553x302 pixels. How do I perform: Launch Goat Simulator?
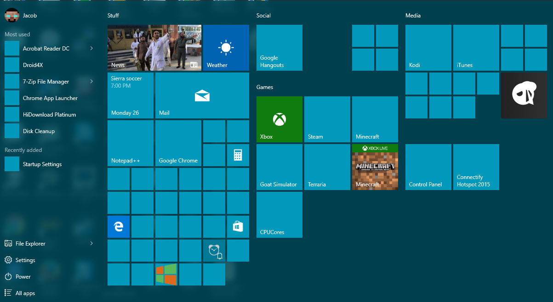[x=279, y=167]
